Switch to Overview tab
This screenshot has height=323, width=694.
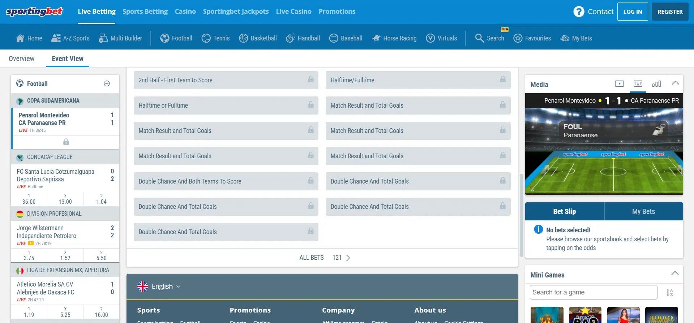click(21, 59)
